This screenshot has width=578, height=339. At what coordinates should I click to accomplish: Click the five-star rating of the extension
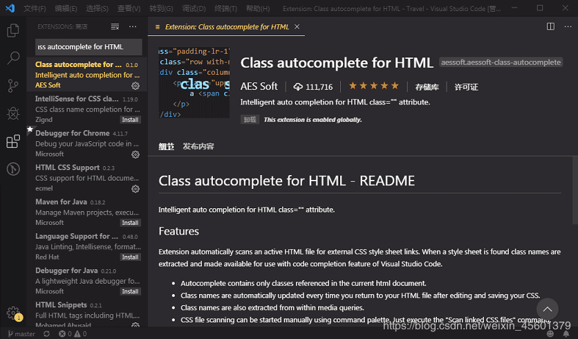coord(373,86)
